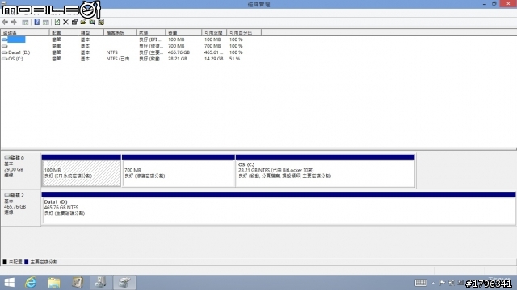Select the 700 MB recovery partition block
The height and width of the screenshot is (290, 517).
point(179,171)
